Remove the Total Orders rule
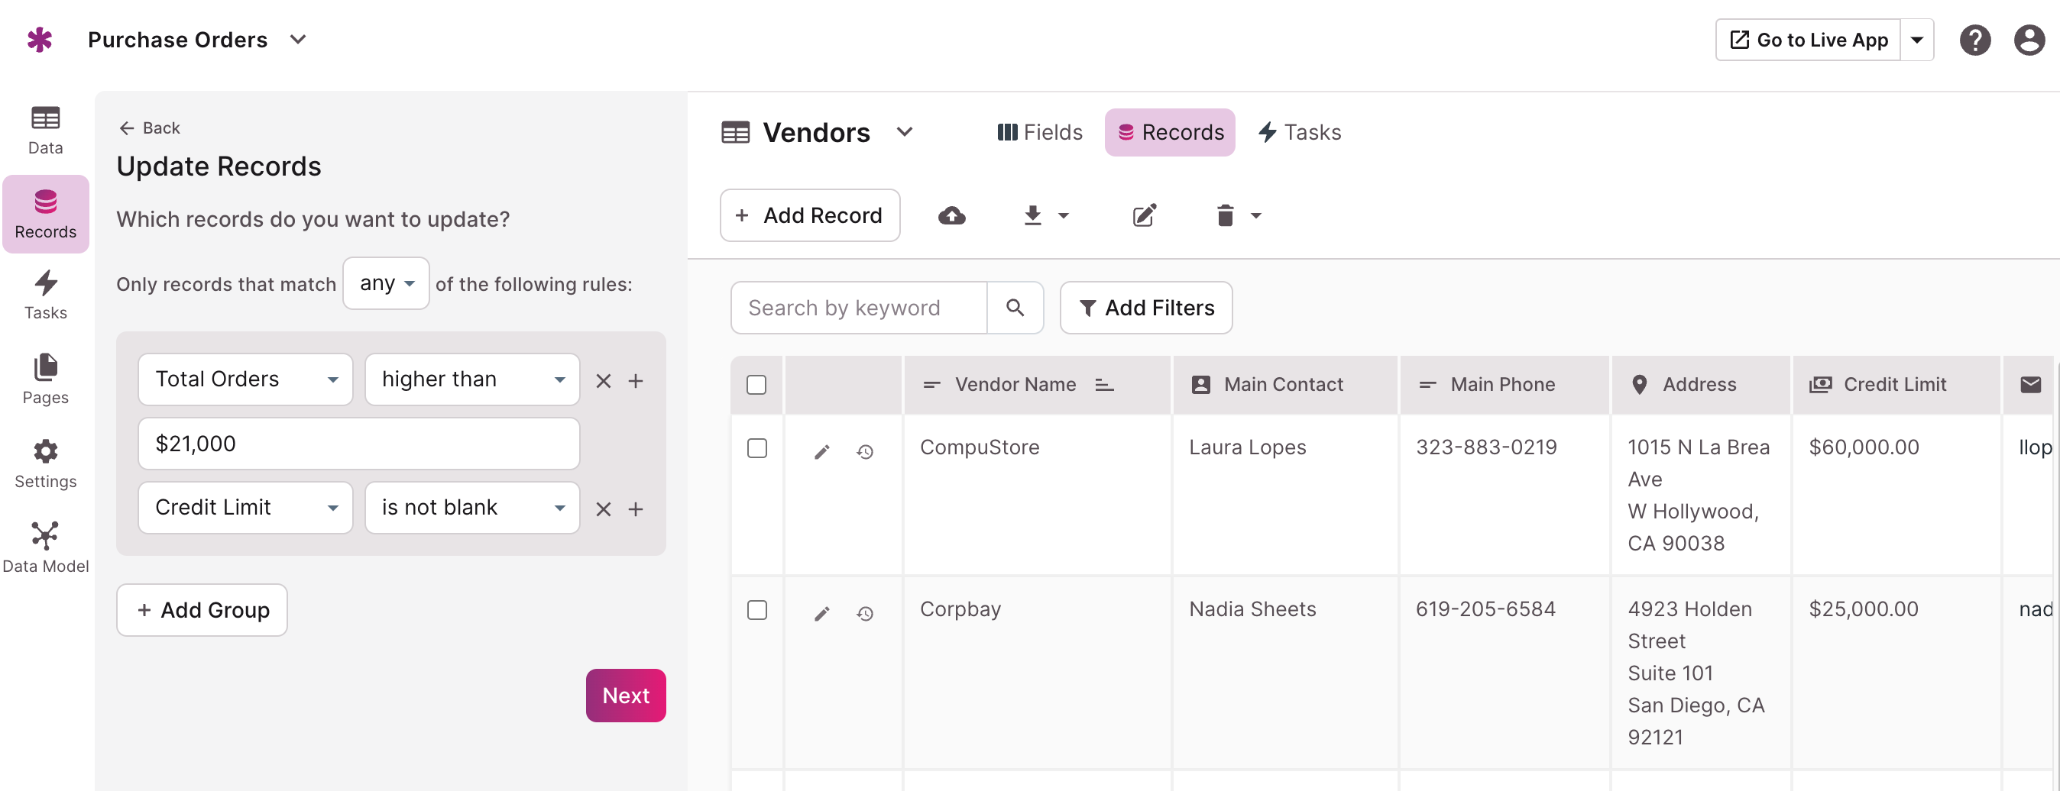The width and height of the screenshot is (2060, 791). [x=603, y=381]
